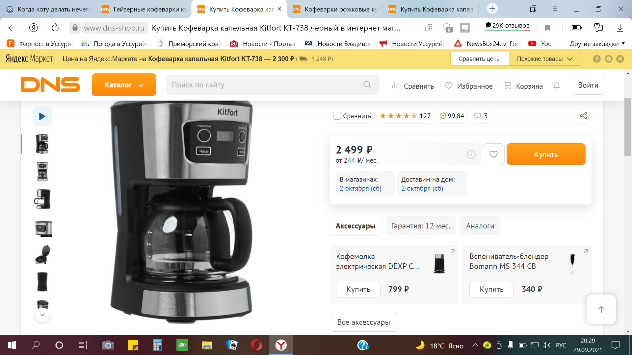Open the last Купить Кофеварка капельная tab
The image size is (632, 355).
[x=432, y=9]
